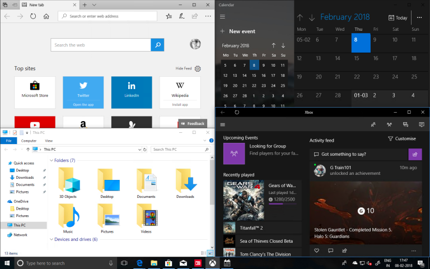The width and height of the screenshot is (430, 269).
Task: Refresh the Xbox app
Action: pyautogui.click(x=237, y=112)
